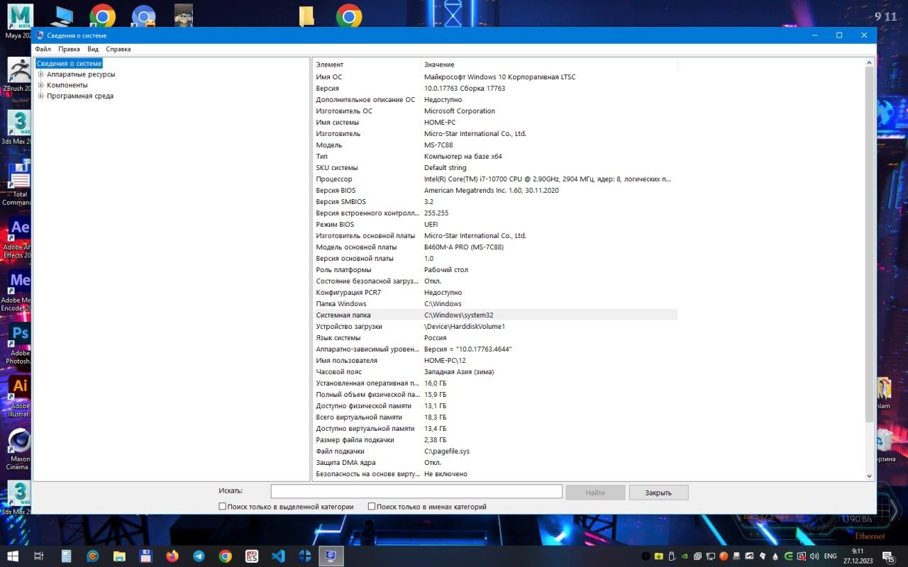Select the Часовой пояс row
The image size is (908, 567).
(x=495, y=371)
